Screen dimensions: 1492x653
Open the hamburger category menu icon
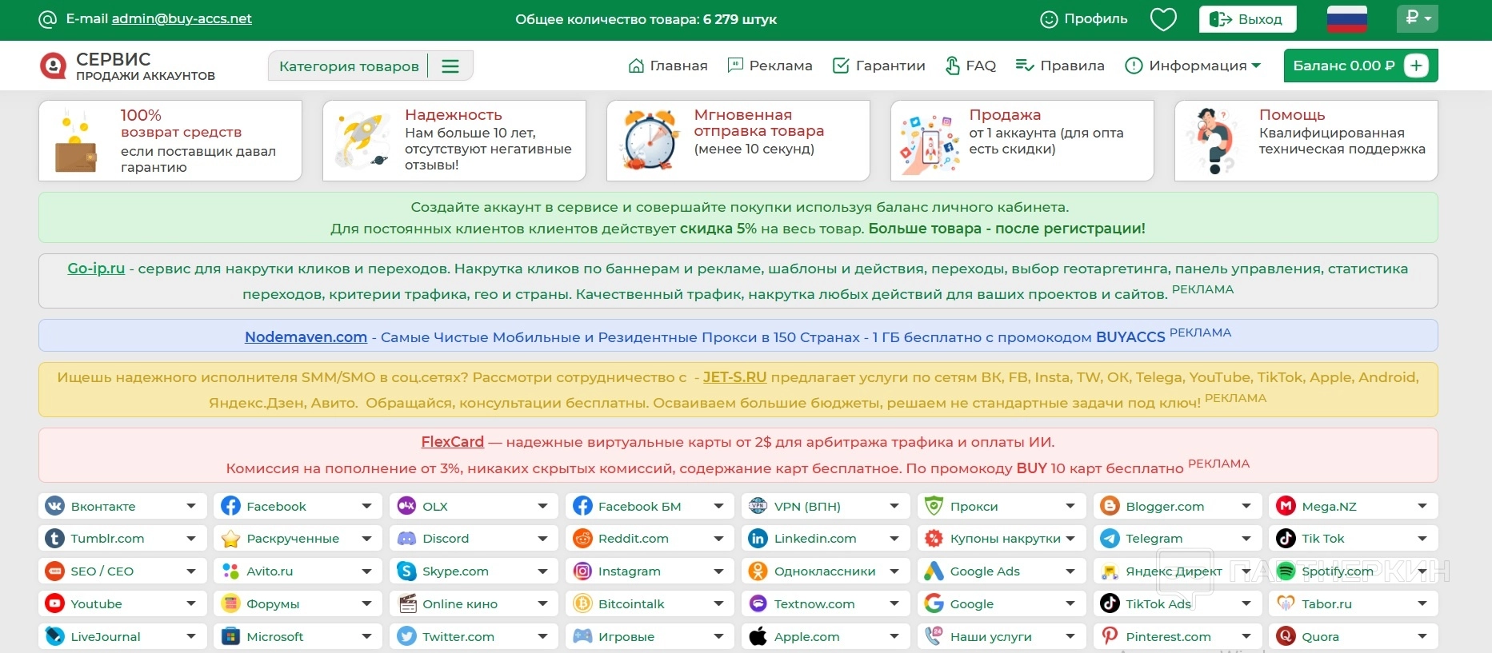coord(450,66)
